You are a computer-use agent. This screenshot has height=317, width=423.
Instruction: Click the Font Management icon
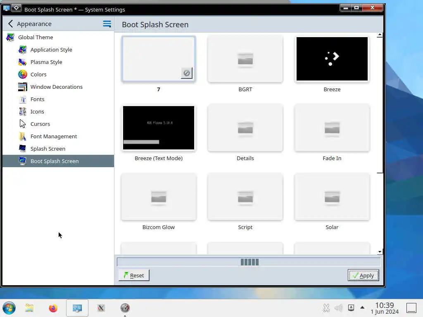pos(23,136)
